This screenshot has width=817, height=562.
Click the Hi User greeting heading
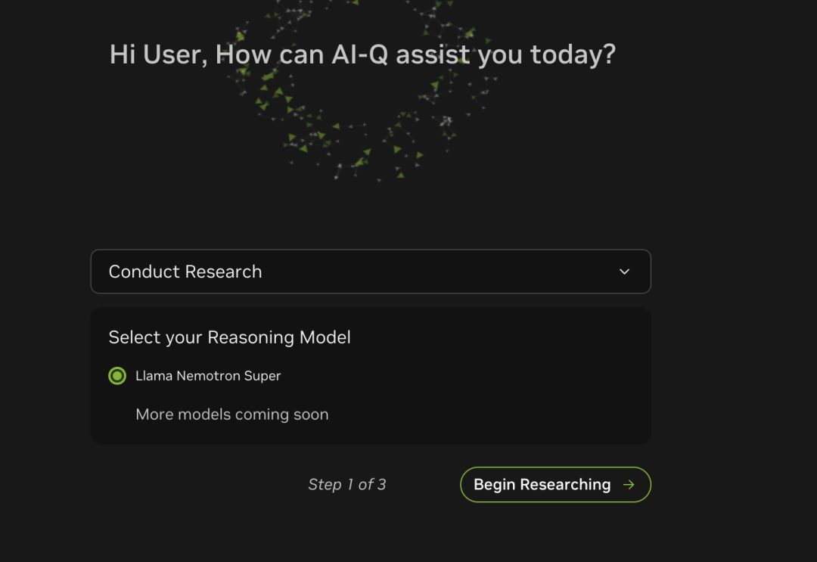[x=362, y=54]
